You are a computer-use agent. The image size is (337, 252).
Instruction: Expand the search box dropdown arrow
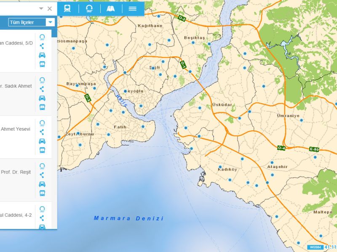tap(41, 8)
